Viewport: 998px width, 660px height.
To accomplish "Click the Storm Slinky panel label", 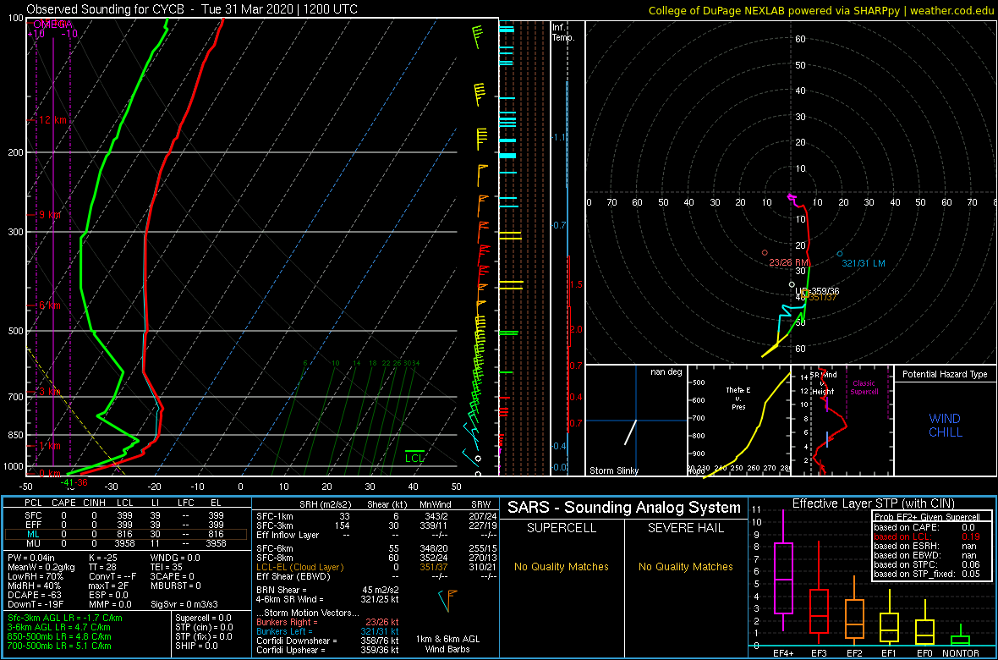I will pyautogui.click(x=614, y=470).
